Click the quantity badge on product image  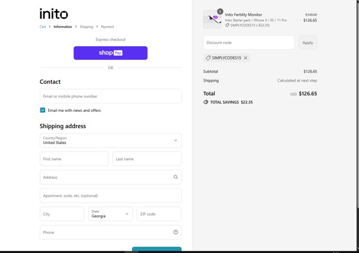pos(220,11)
